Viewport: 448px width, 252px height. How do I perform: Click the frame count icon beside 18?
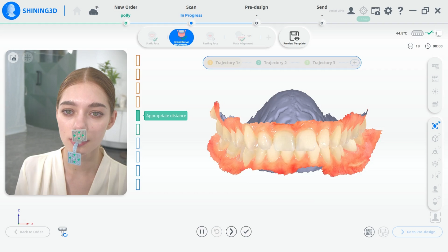[x=410, y=46]
